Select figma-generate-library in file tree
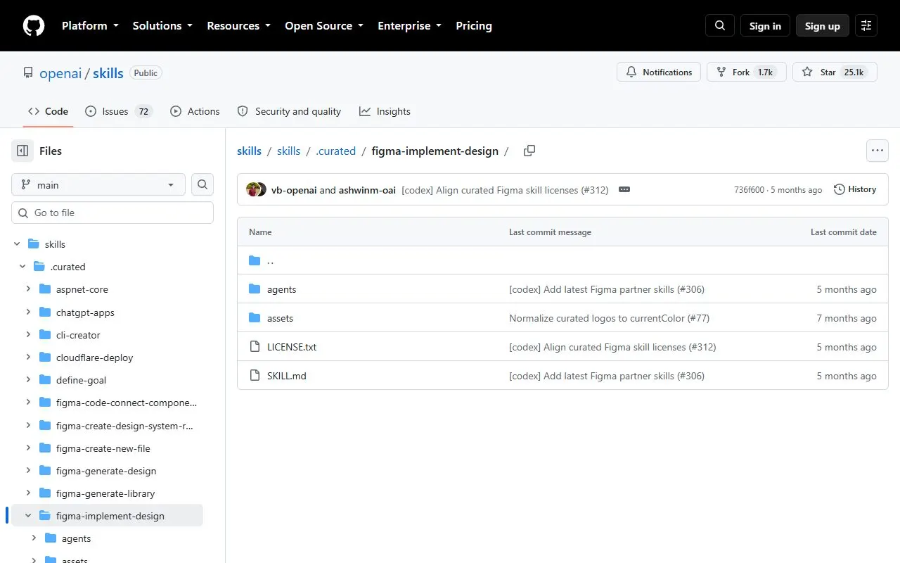The height and width of the screenshot is (563, 900). [105, 493]
